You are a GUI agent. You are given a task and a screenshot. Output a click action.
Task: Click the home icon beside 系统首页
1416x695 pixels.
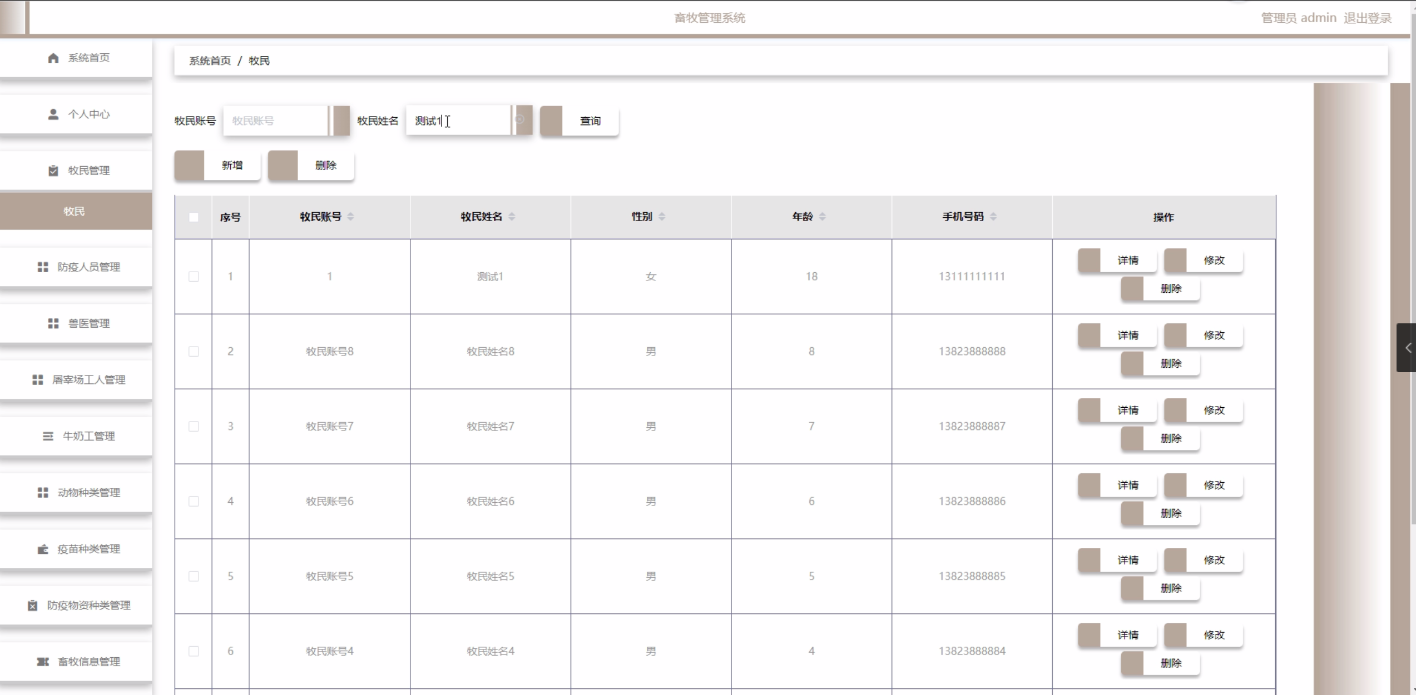click(53, 58)
